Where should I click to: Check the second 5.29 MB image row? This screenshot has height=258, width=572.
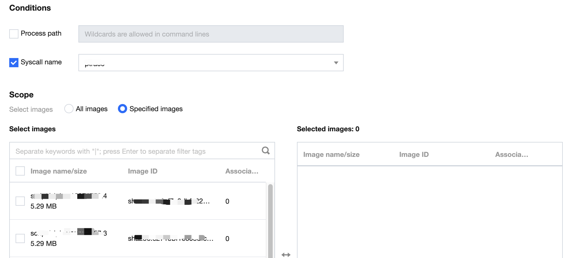[x=20, y=238]
